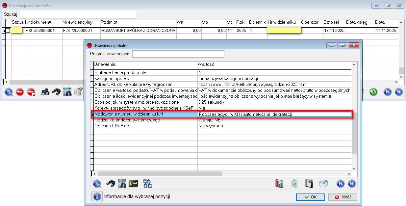Jump to last record in settings dialog
Screen dimensions: 406x206
(351, 184)
